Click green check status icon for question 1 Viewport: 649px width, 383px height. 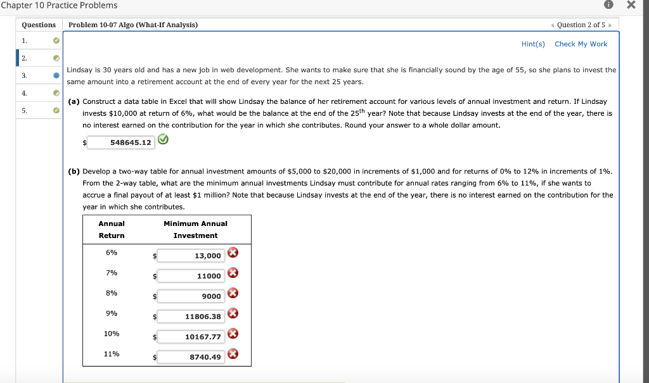(x=56, y=41)
